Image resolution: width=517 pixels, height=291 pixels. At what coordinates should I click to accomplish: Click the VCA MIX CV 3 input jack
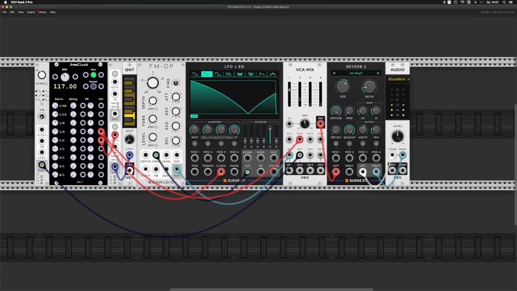pos(310,139)
